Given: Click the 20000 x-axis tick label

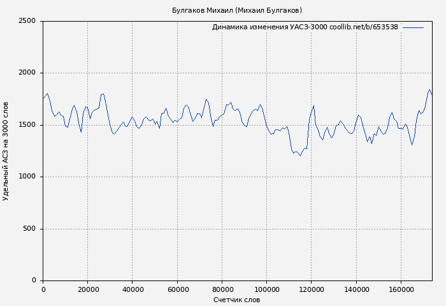Looking at the screenshot, I should [x=88, y=289].
